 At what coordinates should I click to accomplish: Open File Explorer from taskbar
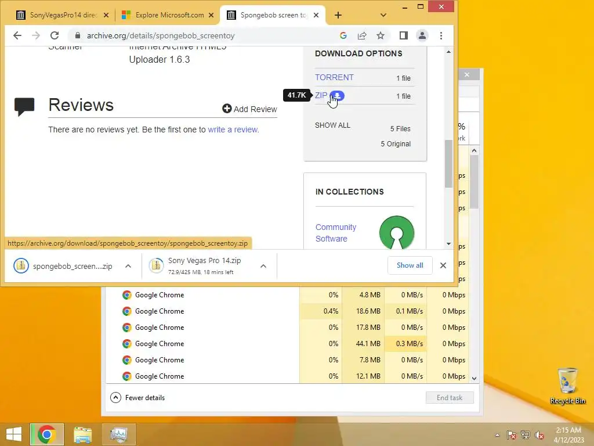(82, 434)
